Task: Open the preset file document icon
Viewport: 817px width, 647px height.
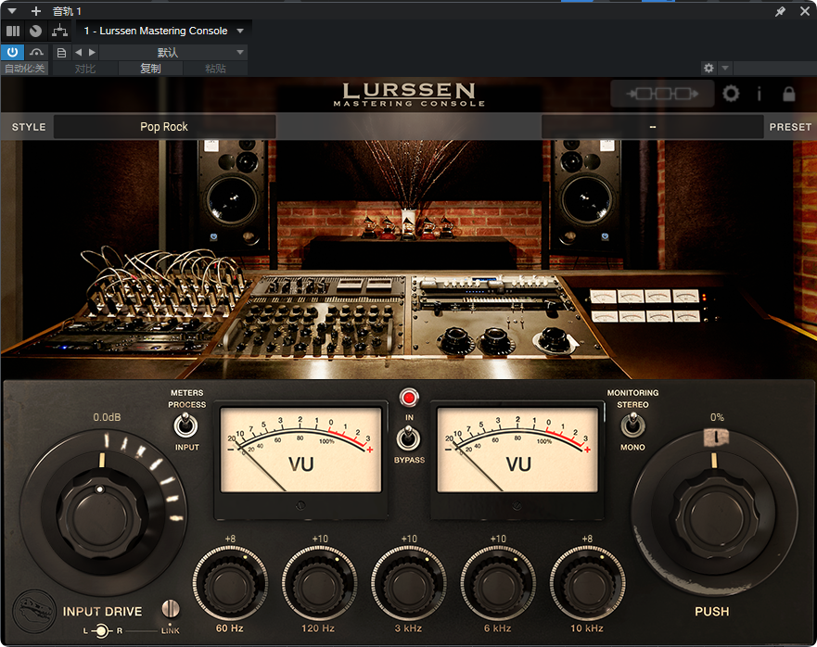Action: tap(61, 52)
